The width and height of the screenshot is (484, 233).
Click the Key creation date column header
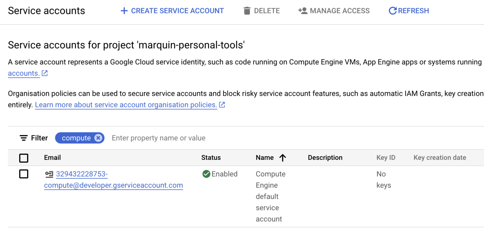point(440,158)
